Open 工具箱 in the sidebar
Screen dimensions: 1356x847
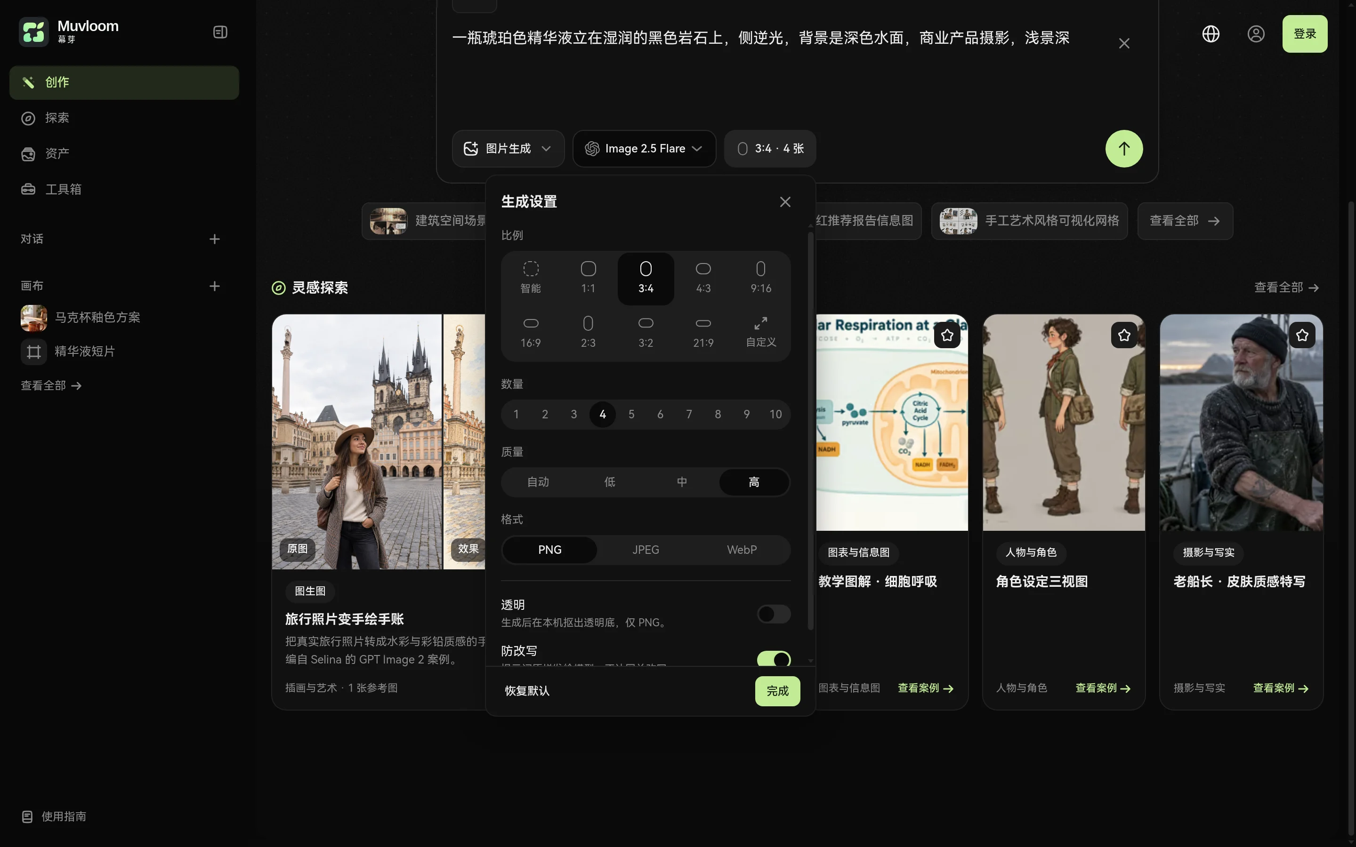(124, 189)
